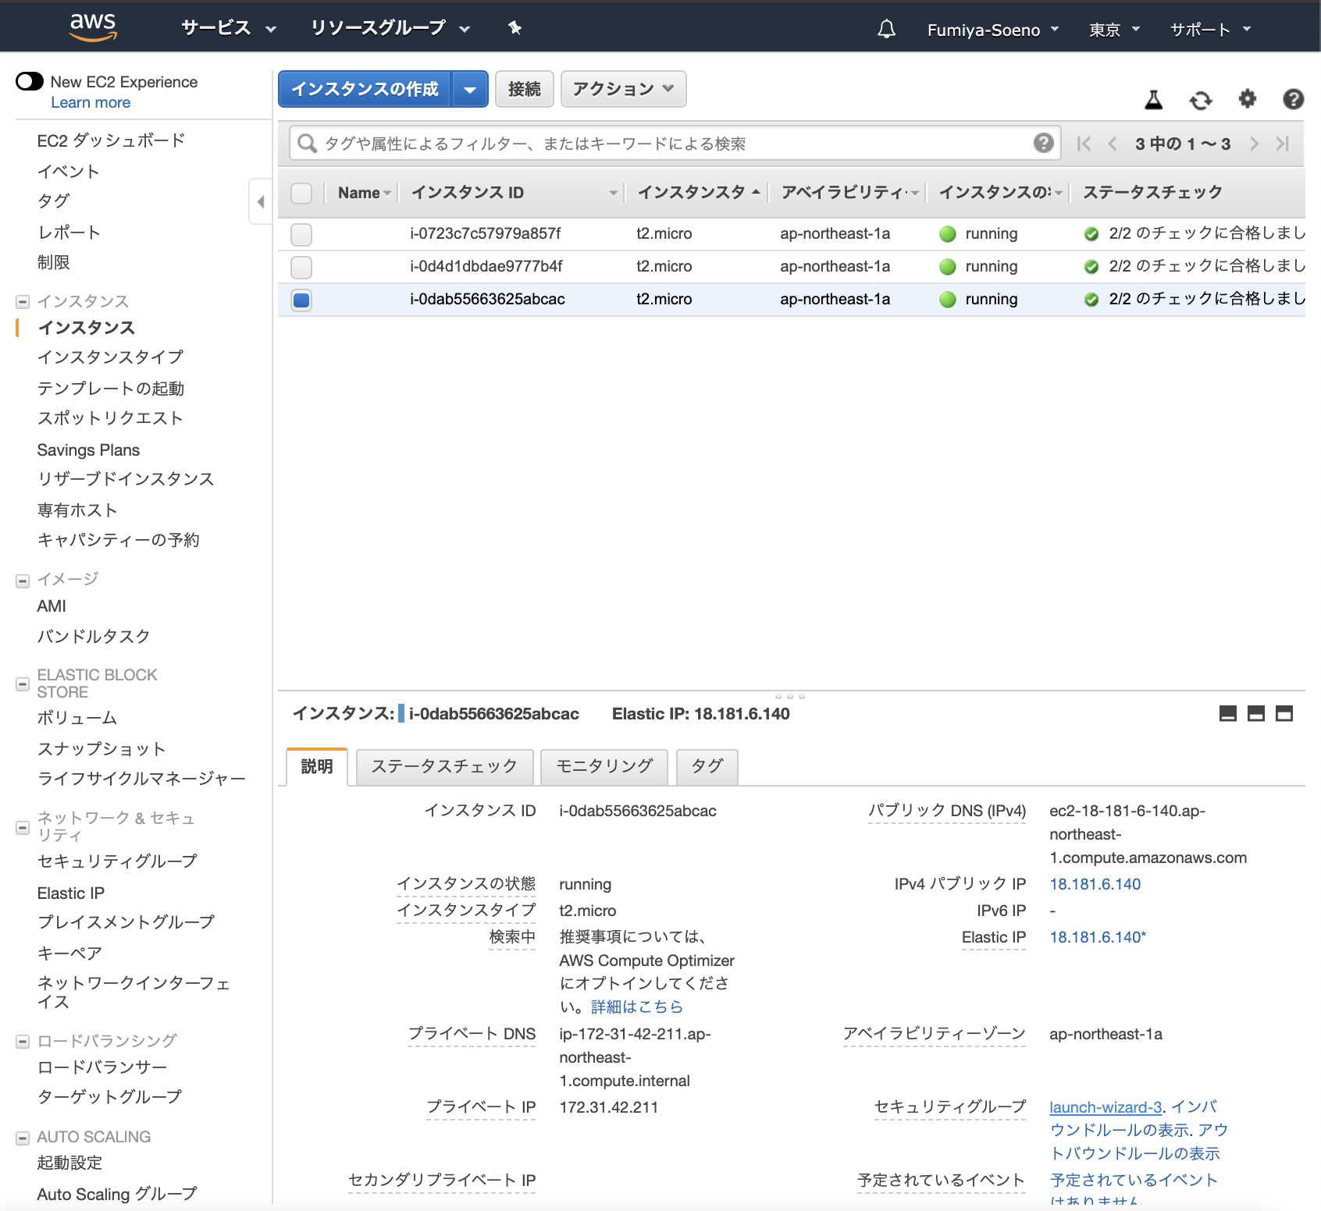Open the インスタンスの作成 split-button arrow
This screenshot has width=1321, height=1211.
pyautogui.click(x=470, y=89)
